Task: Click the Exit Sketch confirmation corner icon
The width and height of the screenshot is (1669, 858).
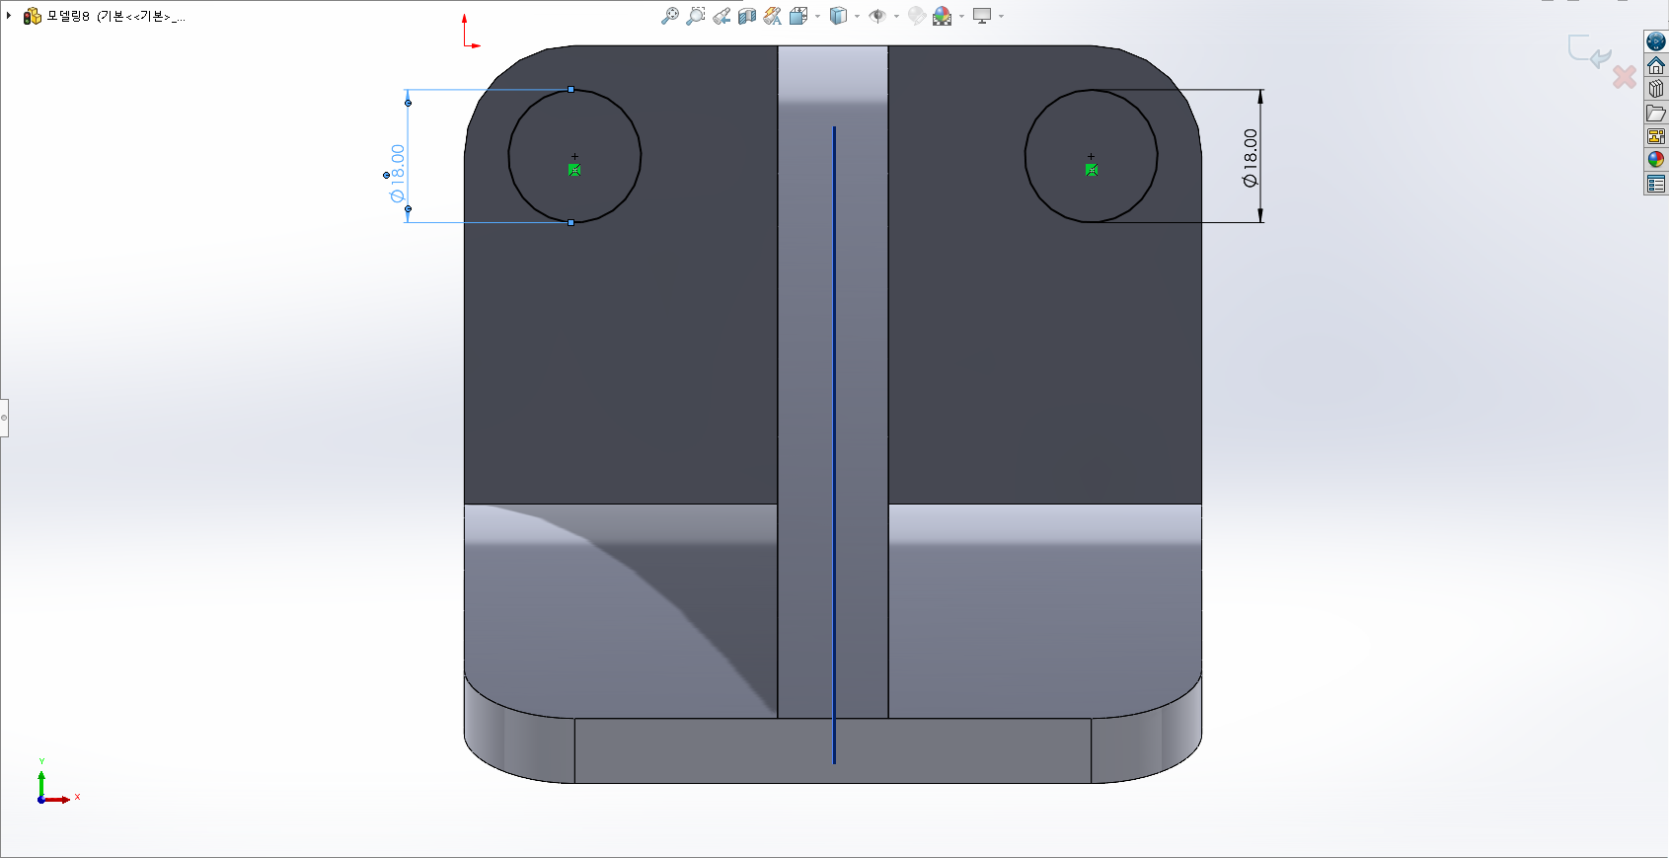Action: pyautogui.click(x=1589, y=50)
